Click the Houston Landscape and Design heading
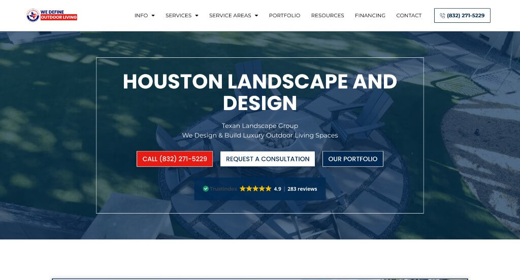Viewport: 520px width, 280px height. [x=260, y=92]
